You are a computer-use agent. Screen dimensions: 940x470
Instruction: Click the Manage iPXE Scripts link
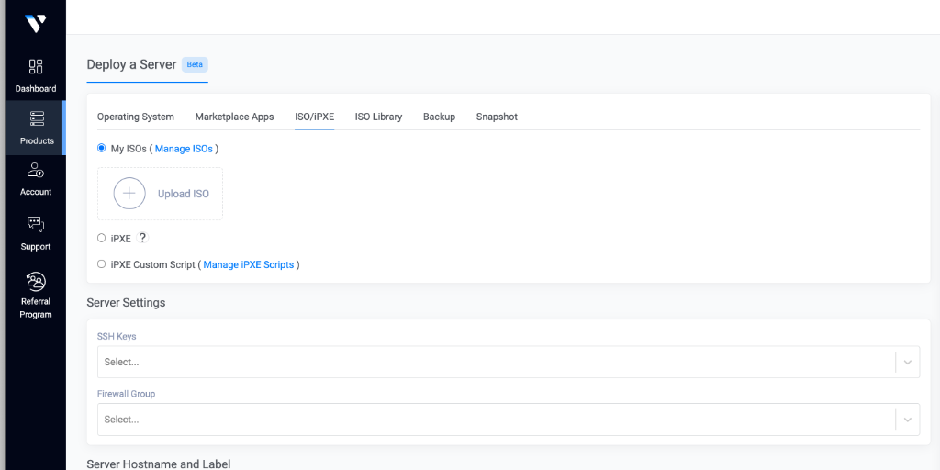pyautogui.click(x=249, y=264)
